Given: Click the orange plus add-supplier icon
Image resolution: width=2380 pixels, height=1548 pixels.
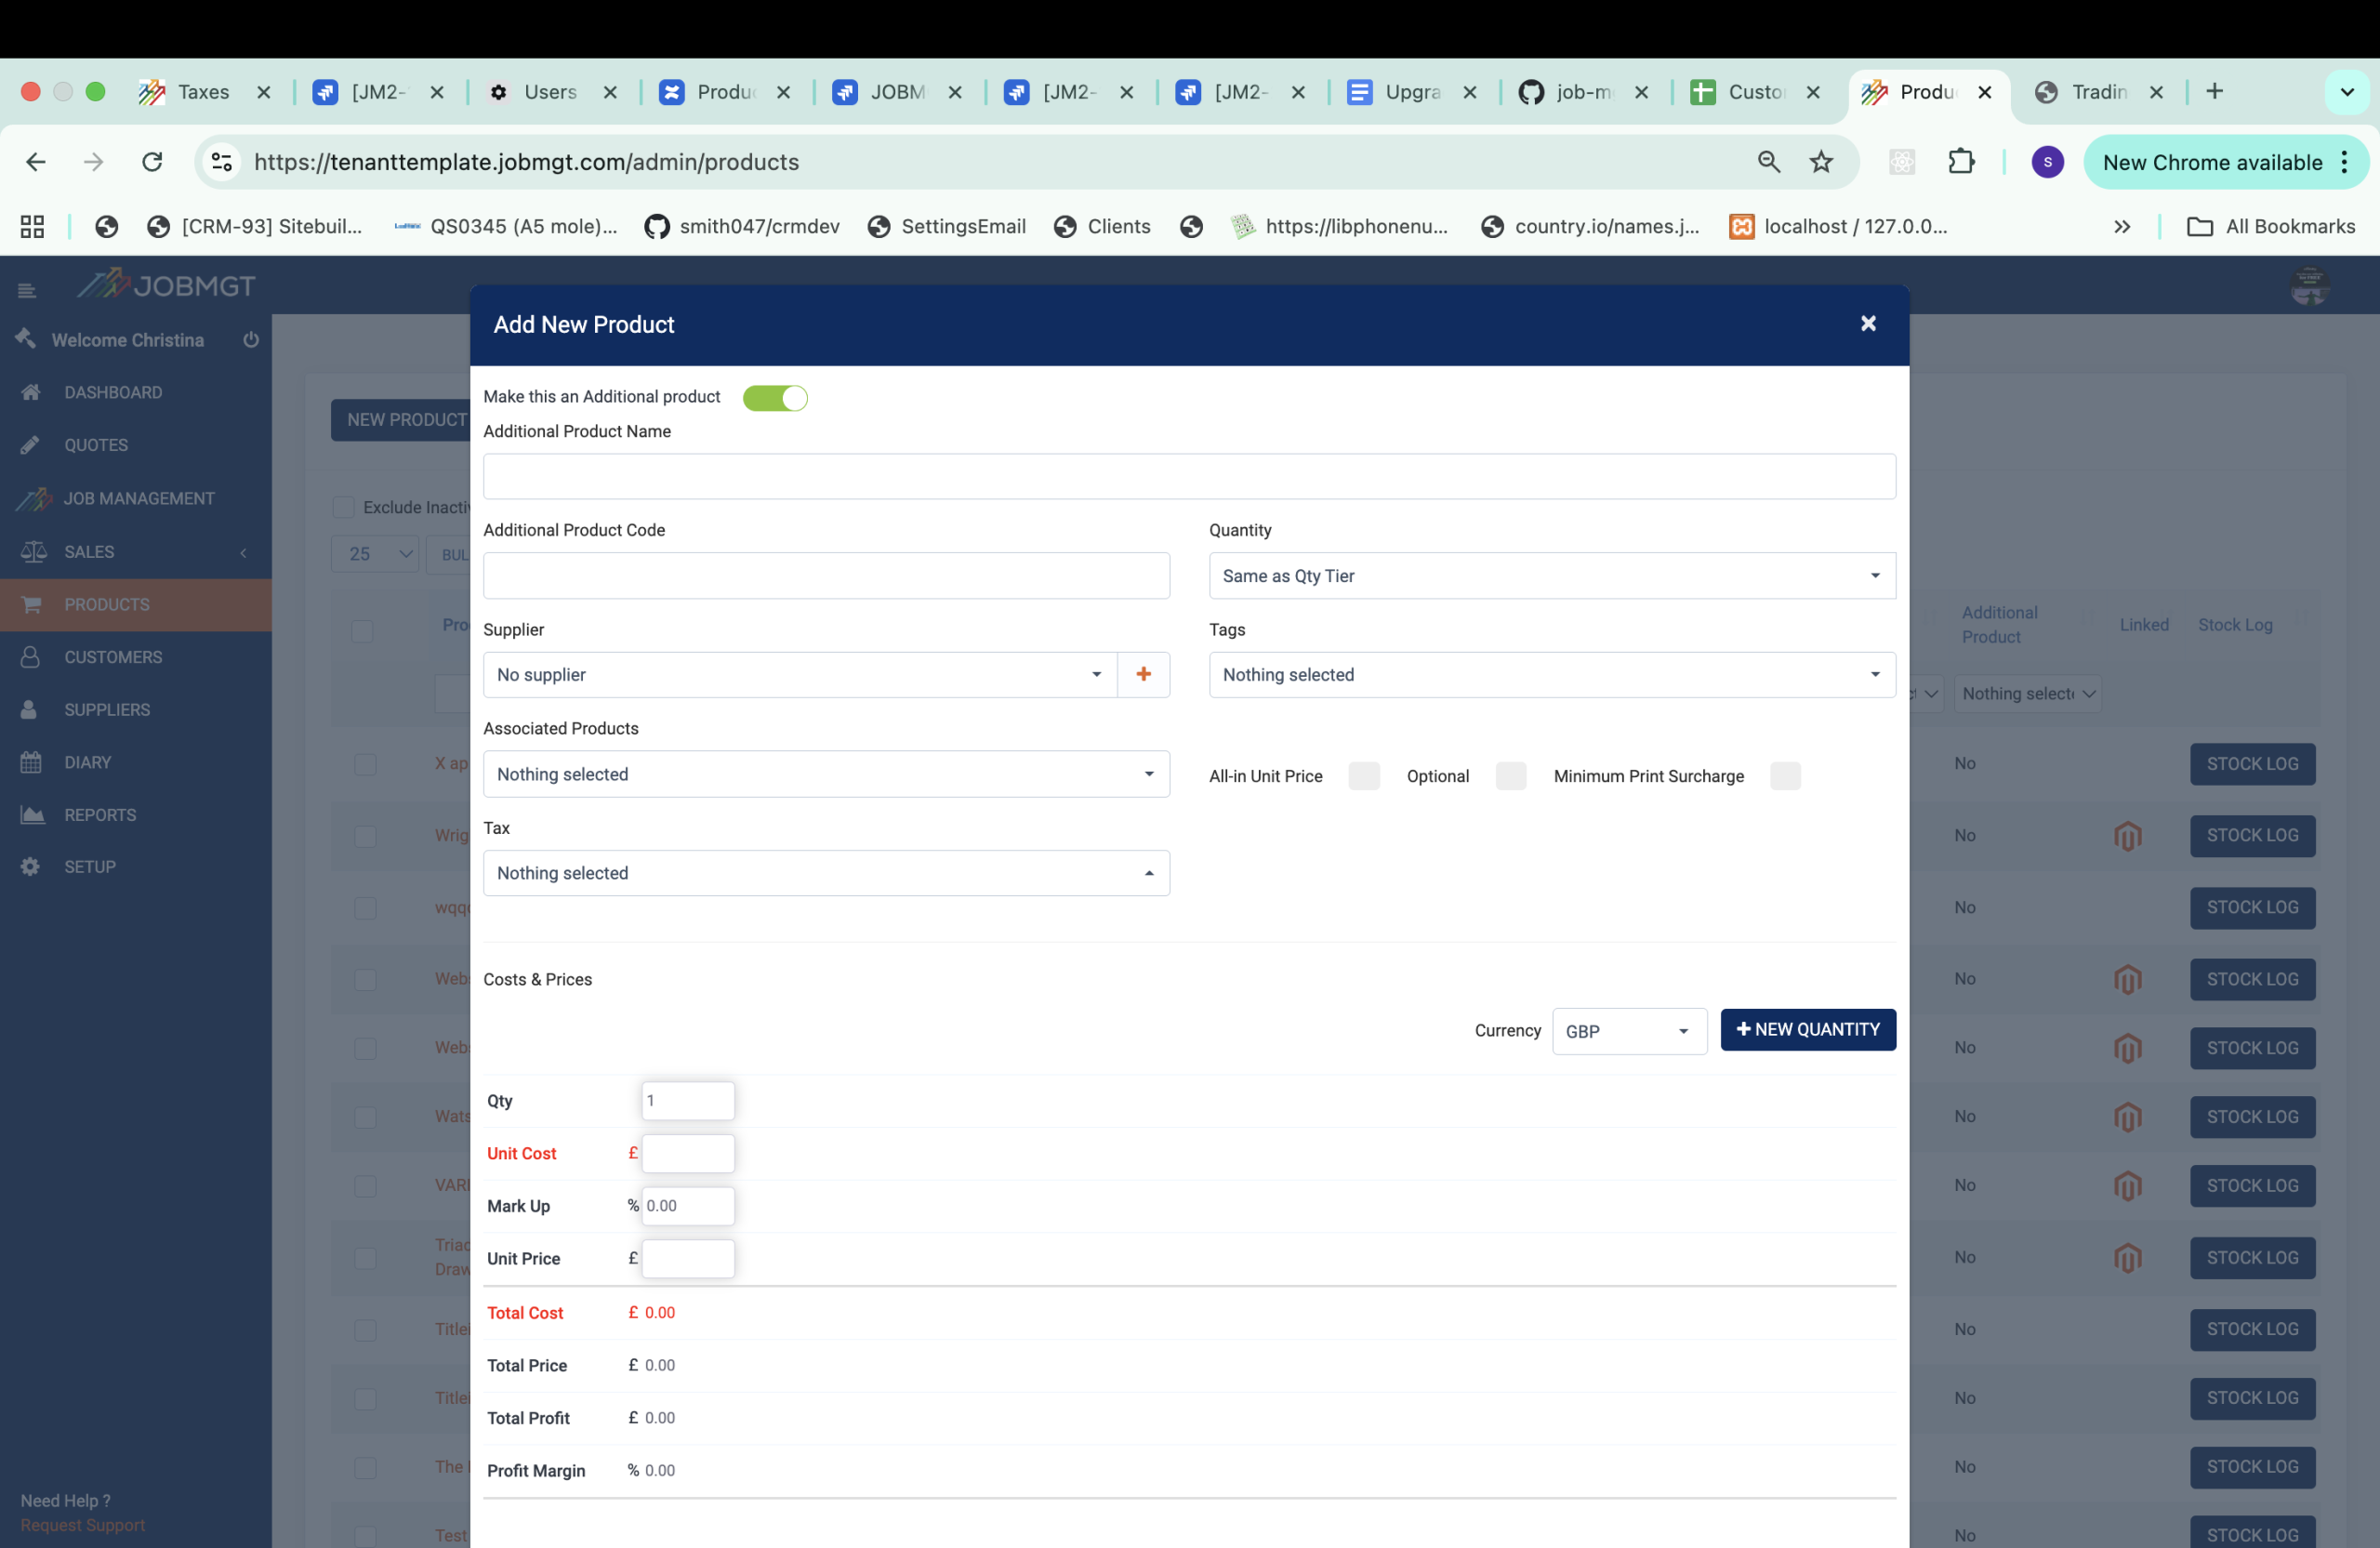Looking at the screenshot, I should coord(1143,674).
